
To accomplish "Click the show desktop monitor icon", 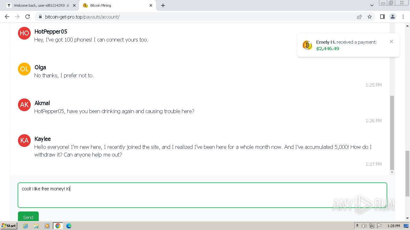I will [x=406, y=226].
